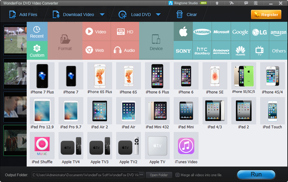Select the iPad Mini 432 preset
288x182 pixels.
pos(157,113)
